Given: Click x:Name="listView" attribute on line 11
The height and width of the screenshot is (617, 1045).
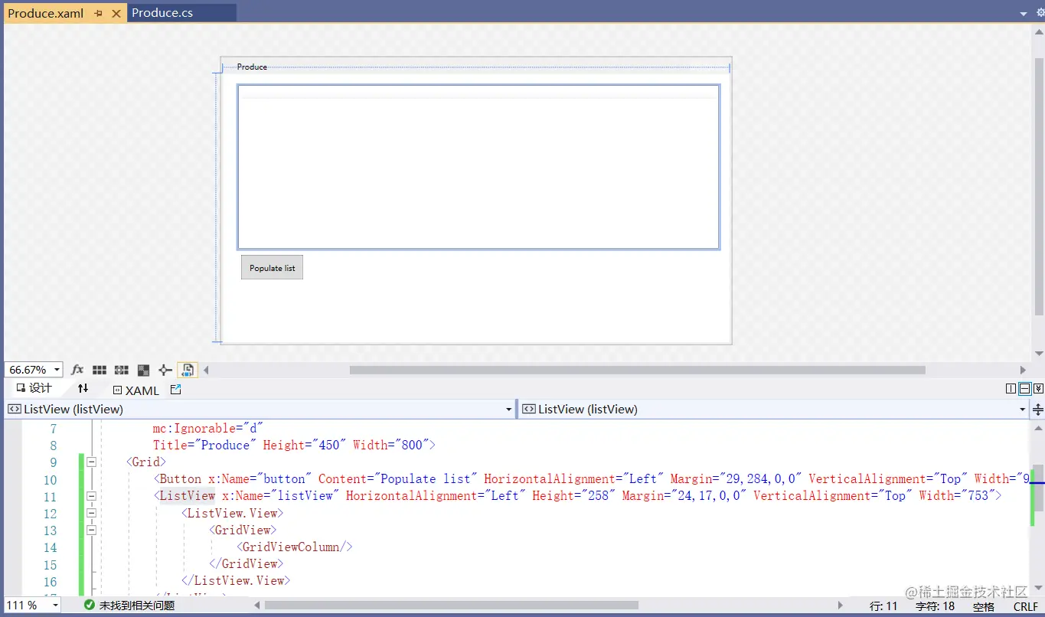Looking at the screenshot, I should [280, 496].
